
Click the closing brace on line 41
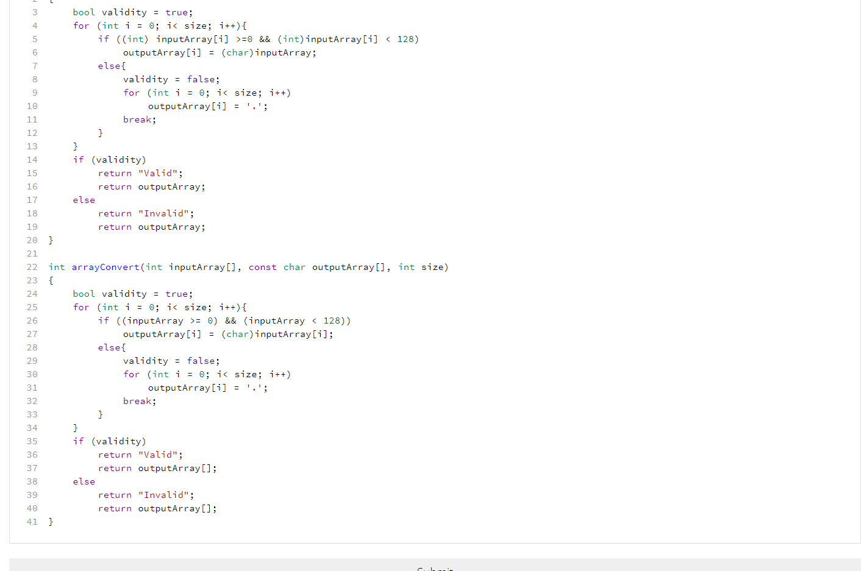[x=51, y=521]
